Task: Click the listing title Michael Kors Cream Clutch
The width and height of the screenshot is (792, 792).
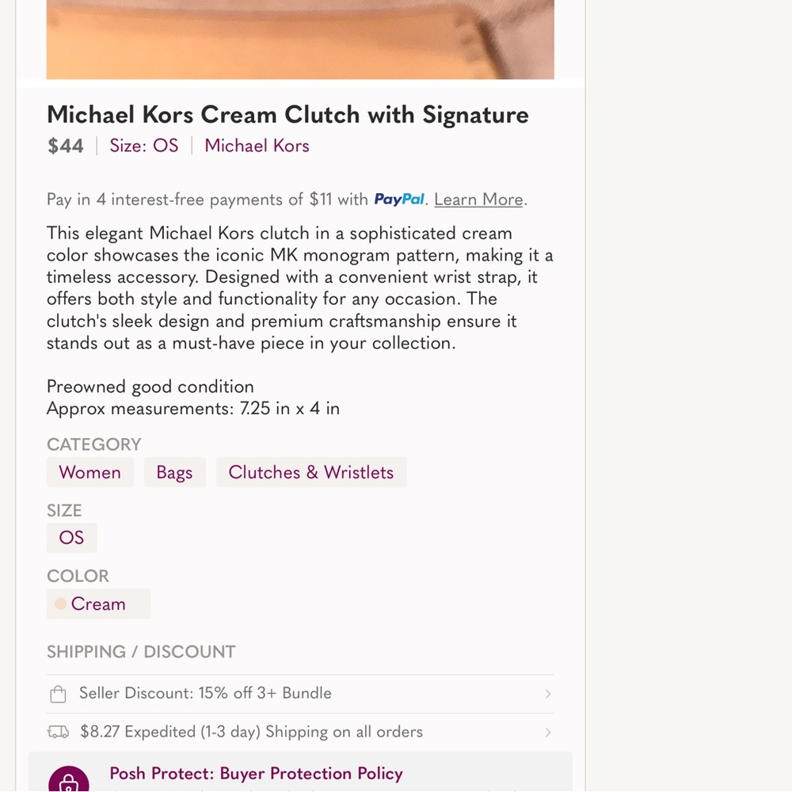Action: 287,115
